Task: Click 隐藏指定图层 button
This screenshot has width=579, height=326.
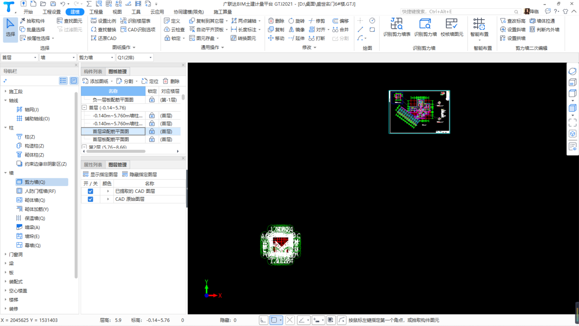Action: click(x=139, y=174)
